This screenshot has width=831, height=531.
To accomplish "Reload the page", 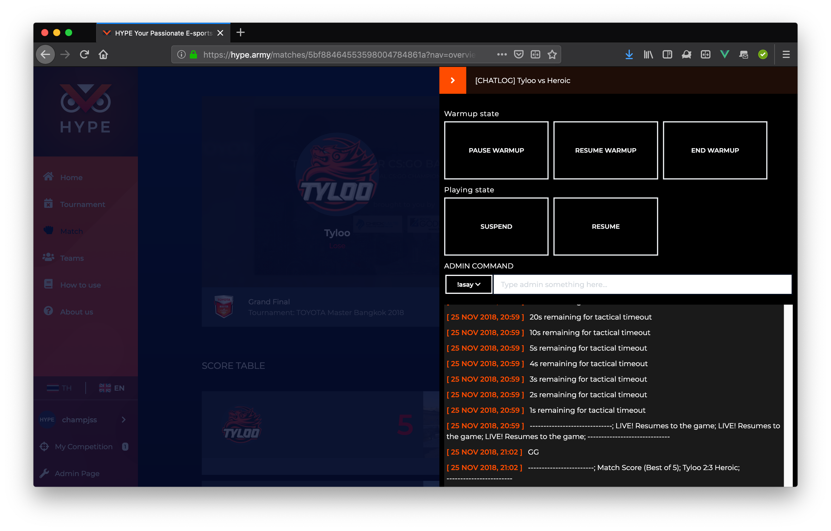I will (x=84, y=55).
